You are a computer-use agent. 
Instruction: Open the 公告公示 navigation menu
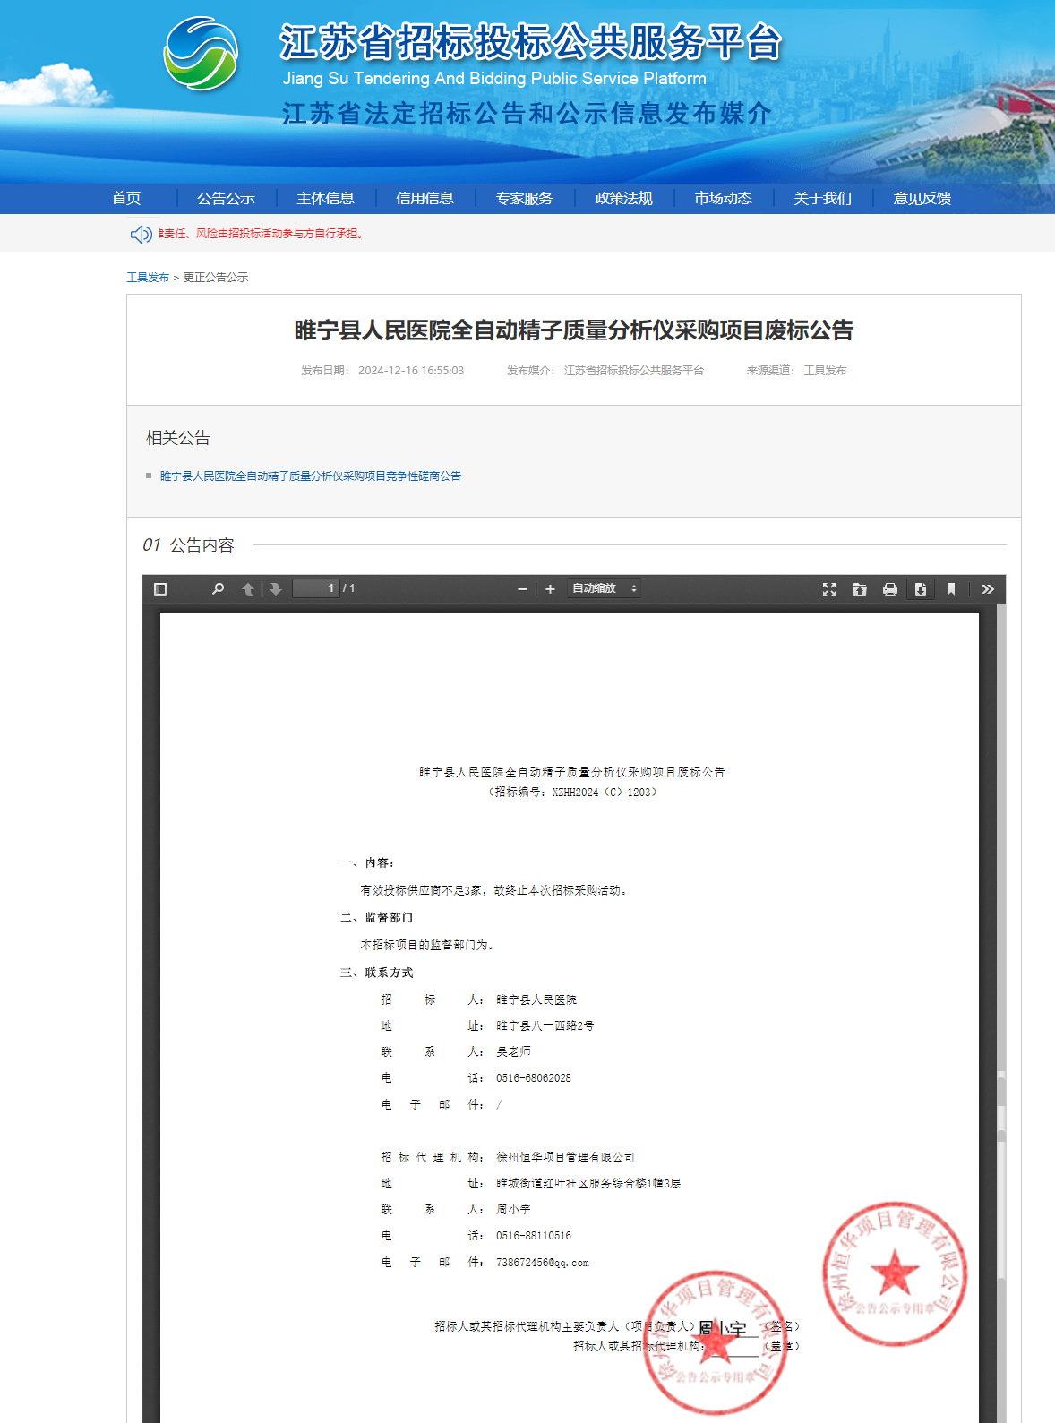pyautogui.click(x=226, y=198)
